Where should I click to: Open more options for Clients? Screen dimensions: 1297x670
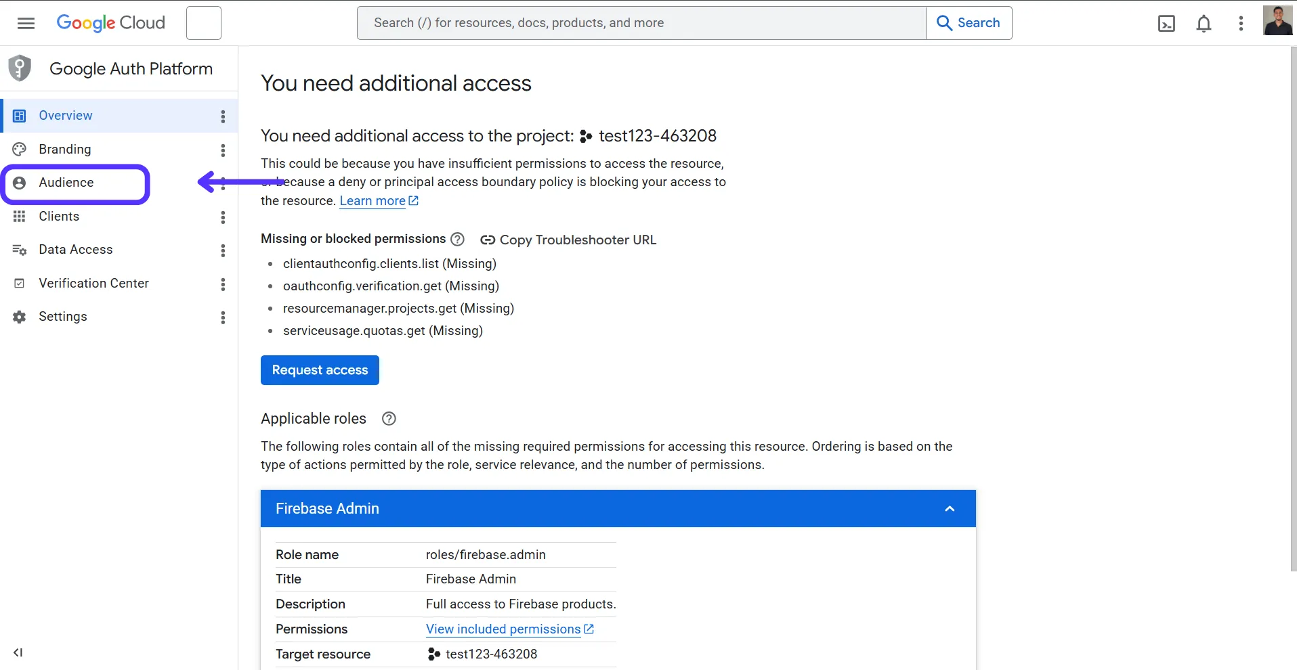click(x=223, y=217)
